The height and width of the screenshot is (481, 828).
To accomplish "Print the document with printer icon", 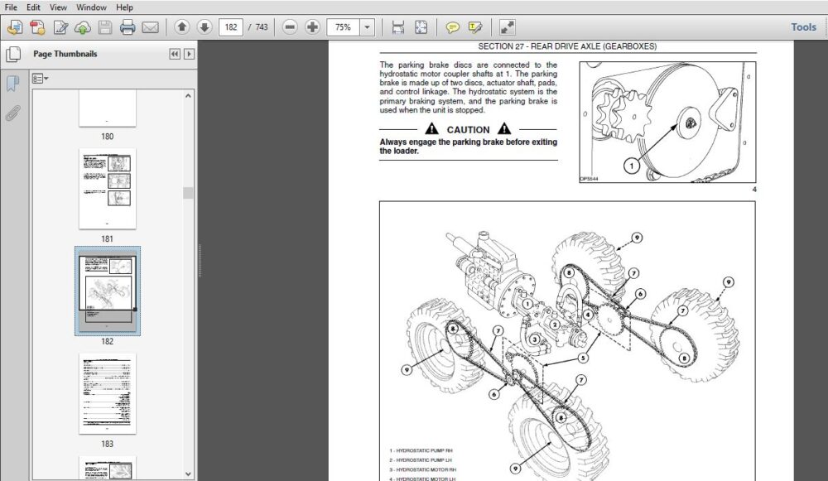I will click(x=128, y=27).
